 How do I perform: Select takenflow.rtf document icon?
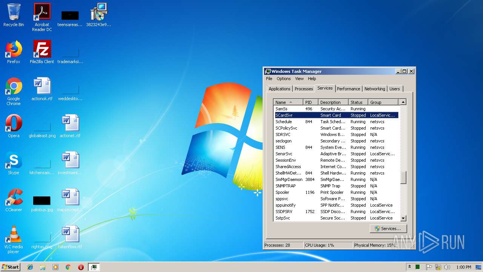pos(70,237)
